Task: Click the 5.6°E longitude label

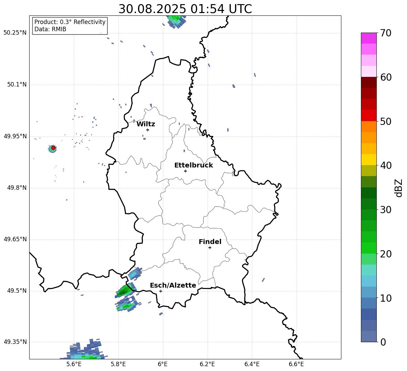Action: (74, 364)
